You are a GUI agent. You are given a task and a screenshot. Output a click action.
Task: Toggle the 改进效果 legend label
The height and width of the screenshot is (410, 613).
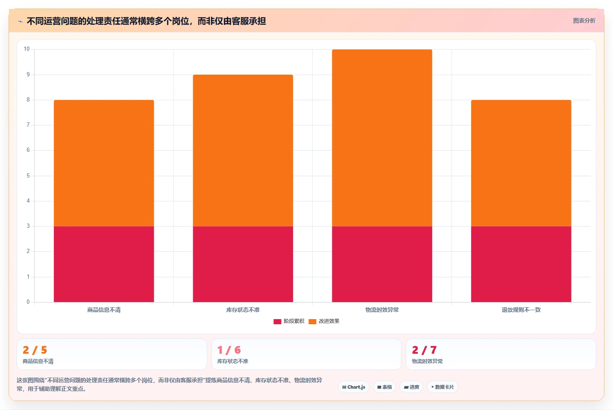pos(329,321)
